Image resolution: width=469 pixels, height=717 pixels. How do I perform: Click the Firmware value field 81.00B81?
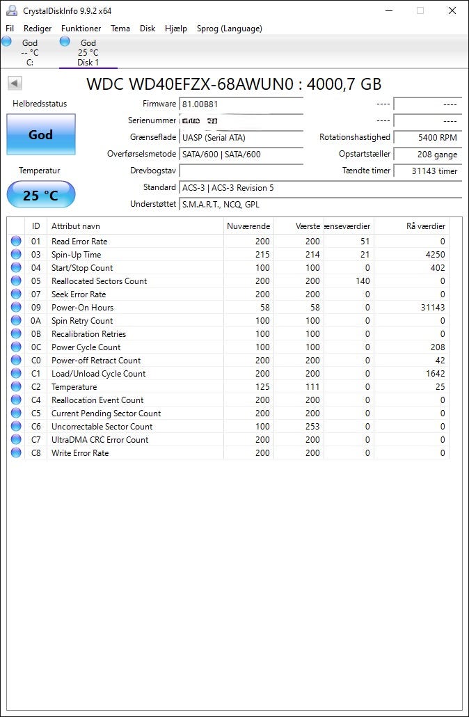point(241,104)
